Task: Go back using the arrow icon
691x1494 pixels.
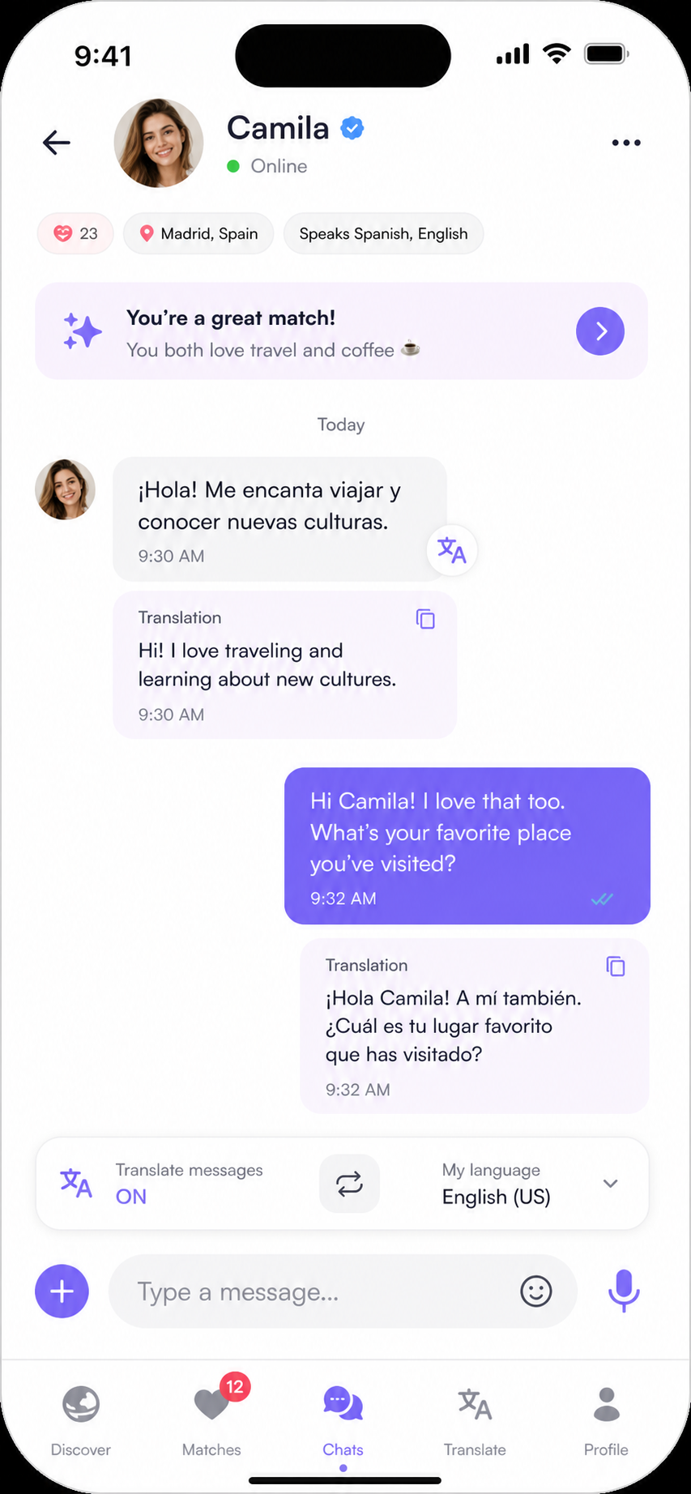Action: (57, 143)
